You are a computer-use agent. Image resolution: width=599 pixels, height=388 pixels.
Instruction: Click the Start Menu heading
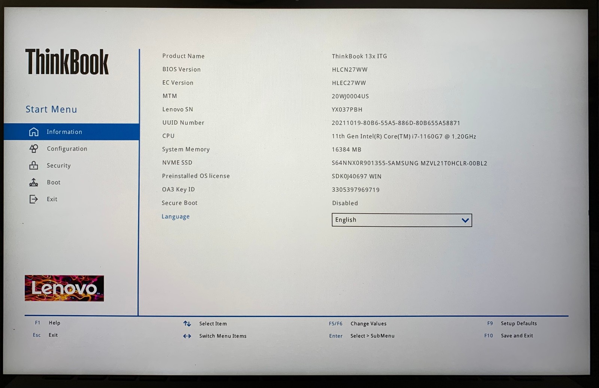[x=51, y=109]
